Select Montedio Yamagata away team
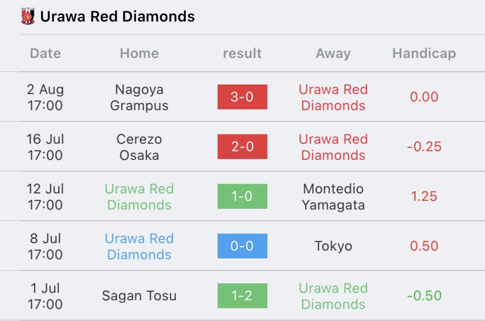 (333, 197)
